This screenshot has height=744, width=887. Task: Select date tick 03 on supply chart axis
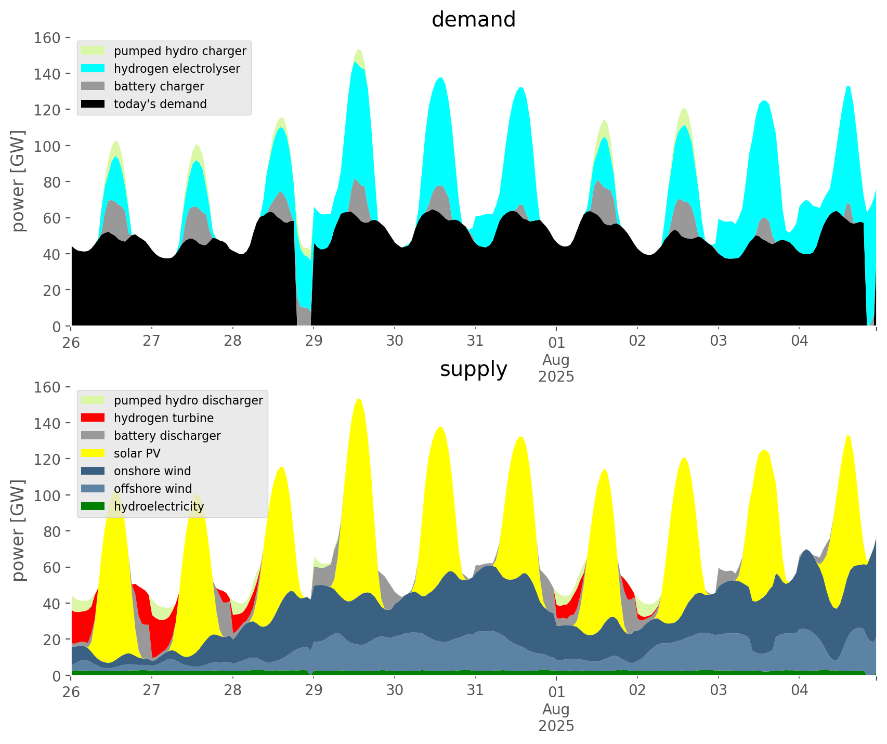pos(718,690)
